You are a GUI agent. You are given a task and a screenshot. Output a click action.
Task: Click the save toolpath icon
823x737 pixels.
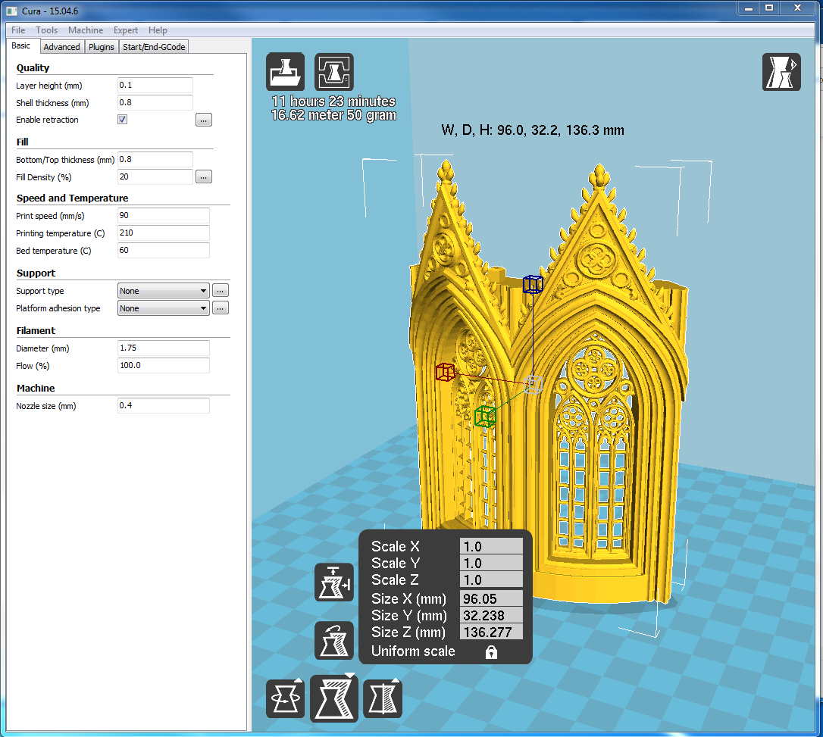click(x=334, y=72)
